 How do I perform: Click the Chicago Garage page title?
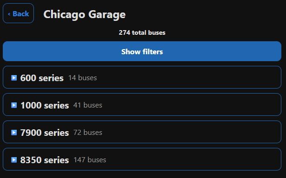(x=84, y=14)
